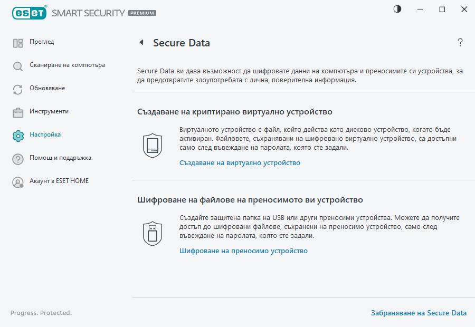
Task: Open Създаване на виртуално устройство link
Action: [x=239, y=163]
